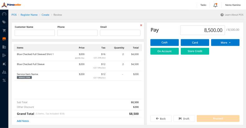The image size is (246, 128).
Task: Open the dashboard speedometer icon in sidebar
Action: 4,14
